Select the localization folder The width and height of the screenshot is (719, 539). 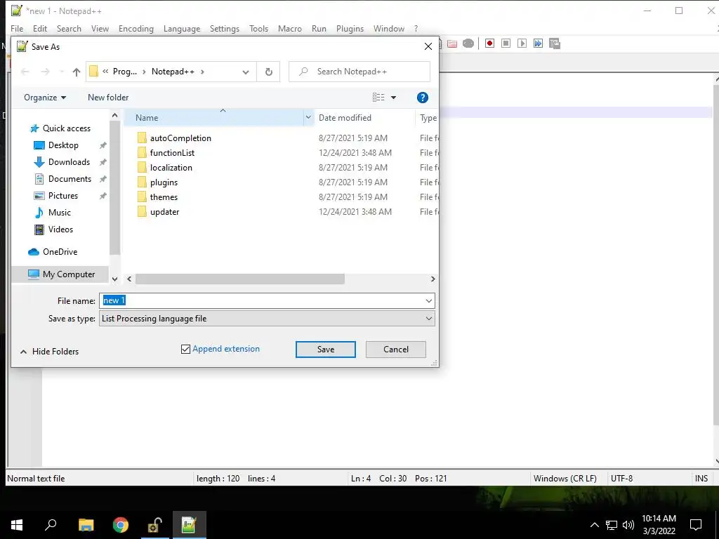171,167
